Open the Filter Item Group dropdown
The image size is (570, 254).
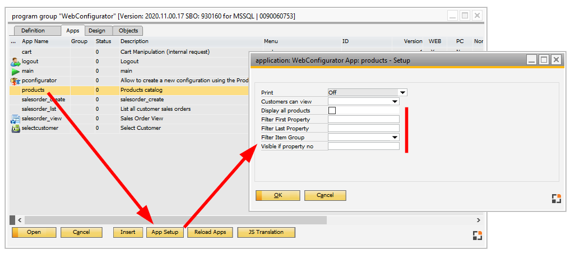395,137
